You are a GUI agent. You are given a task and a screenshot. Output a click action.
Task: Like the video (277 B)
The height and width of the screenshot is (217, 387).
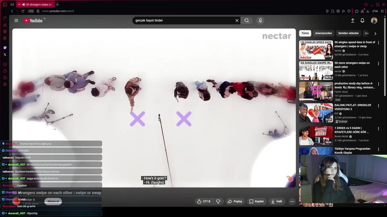coord(203,201)
